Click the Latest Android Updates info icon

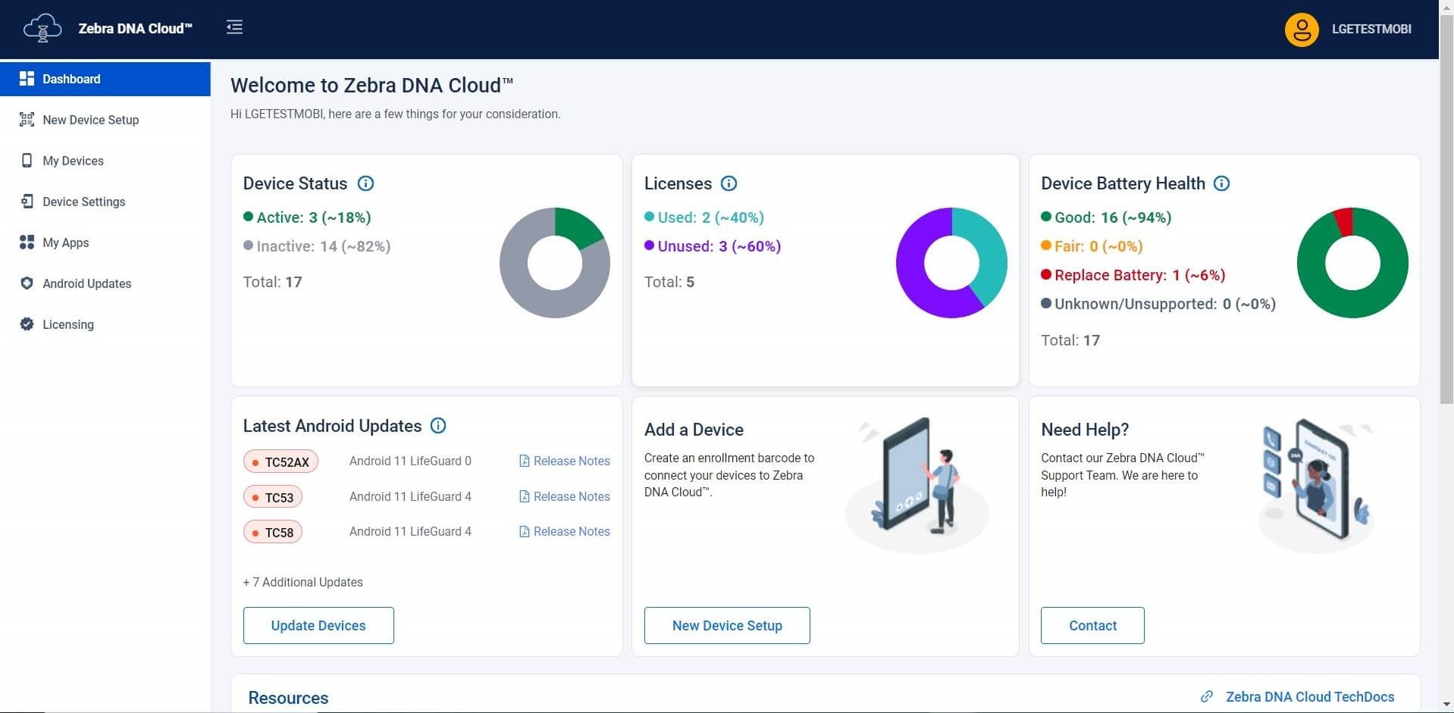pyautogui.click(x=438, y=426)
